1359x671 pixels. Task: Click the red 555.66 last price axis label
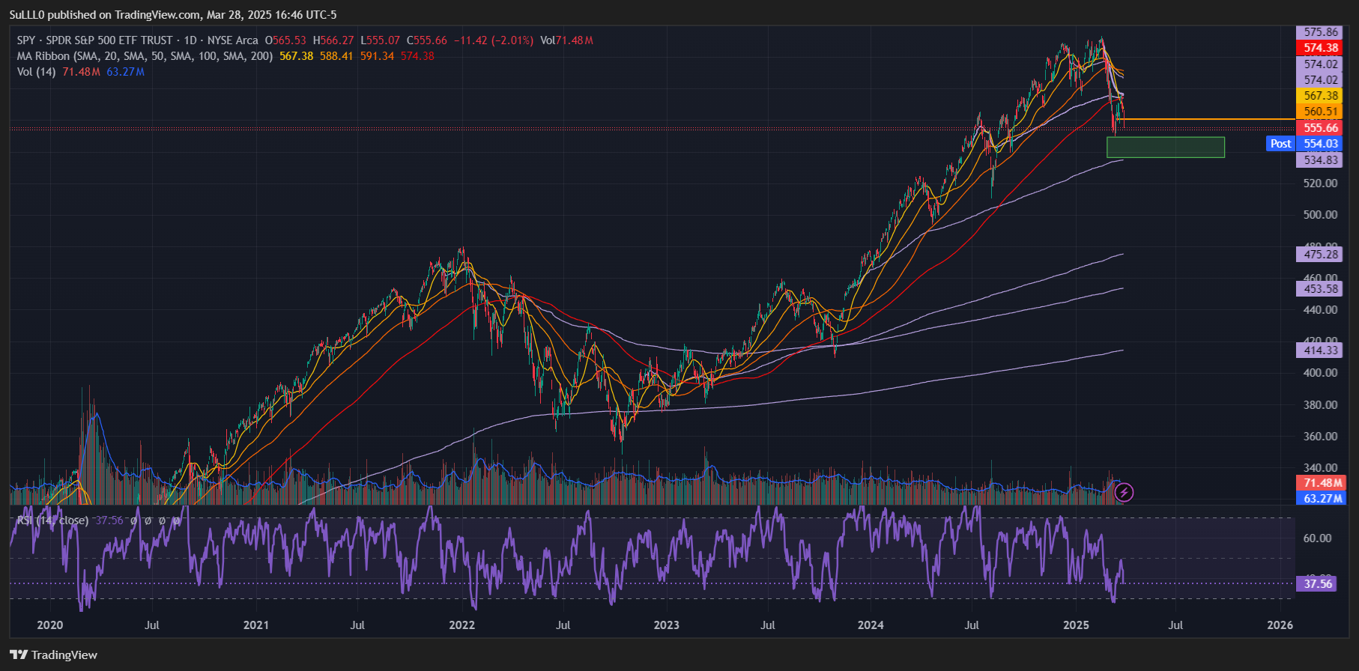(x=1321, y=128)
